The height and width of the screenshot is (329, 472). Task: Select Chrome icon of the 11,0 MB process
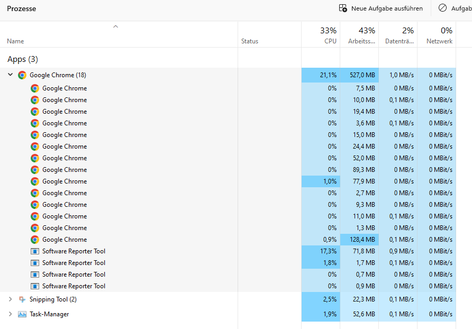tap(35, 216)
